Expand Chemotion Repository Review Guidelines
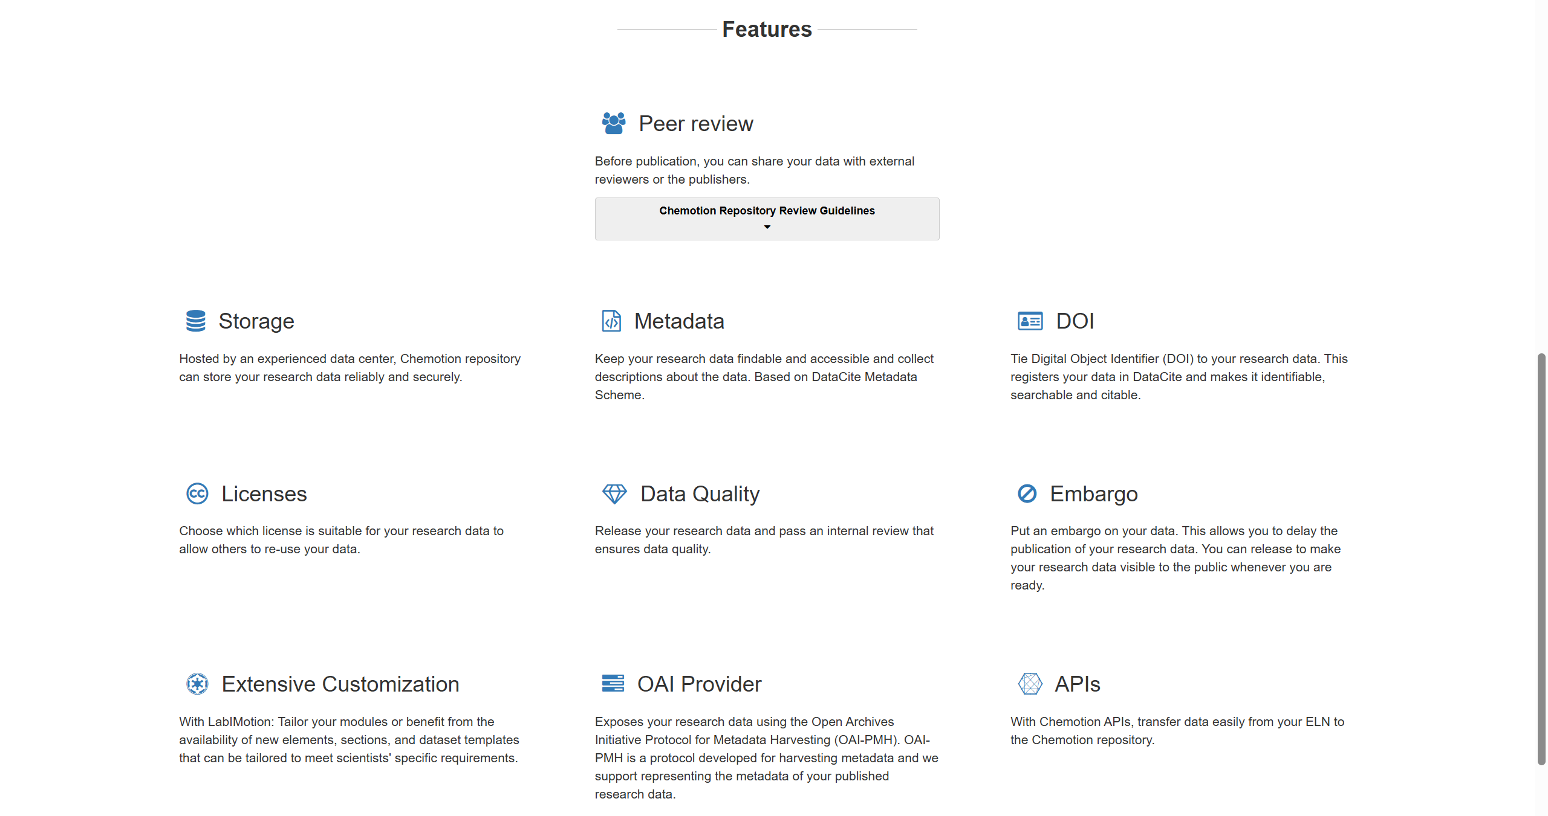Viewport: 1548px width, 816px height. (x=767, y=211)
